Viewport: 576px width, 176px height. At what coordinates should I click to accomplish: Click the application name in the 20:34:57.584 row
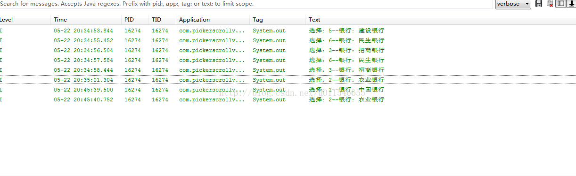[212, 60]
